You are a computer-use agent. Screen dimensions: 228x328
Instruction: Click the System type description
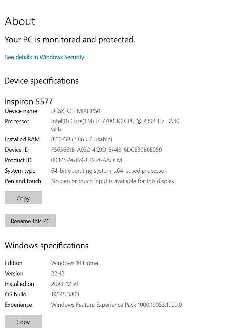tap(109, 170)
